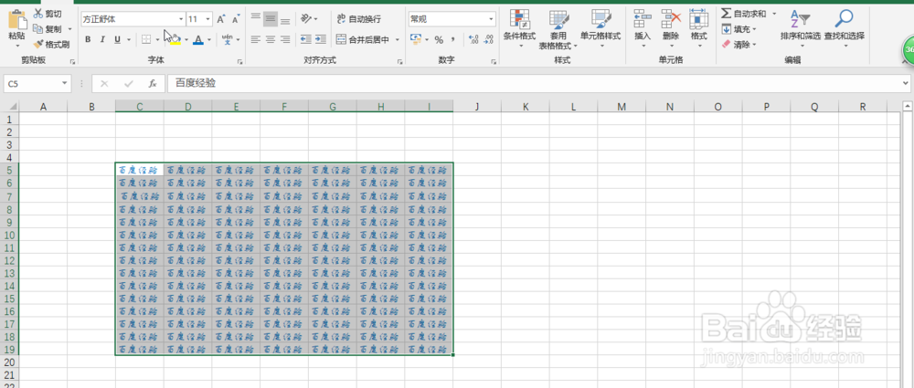
Task: Align cell text to vertical middle
Action: point(271,18)
